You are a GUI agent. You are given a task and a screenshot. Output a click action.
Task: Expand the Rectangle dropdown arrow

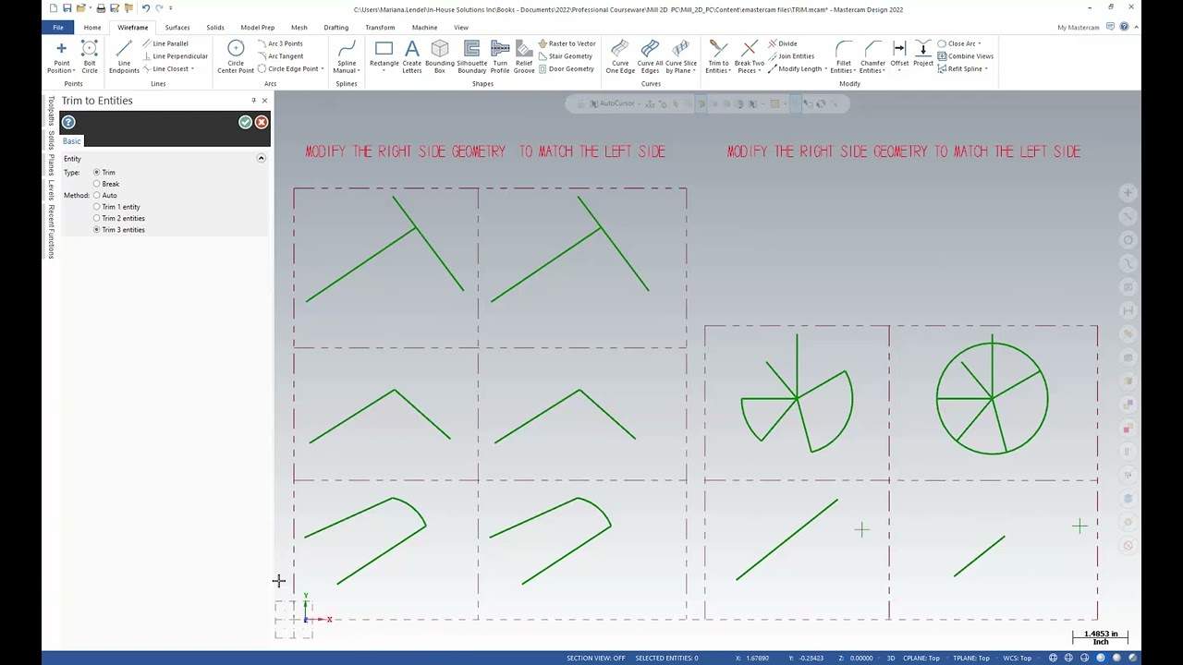click(384, 70)
